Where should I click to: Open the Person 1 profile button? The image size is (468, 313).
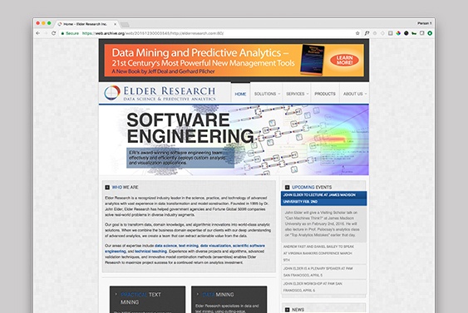424,23
